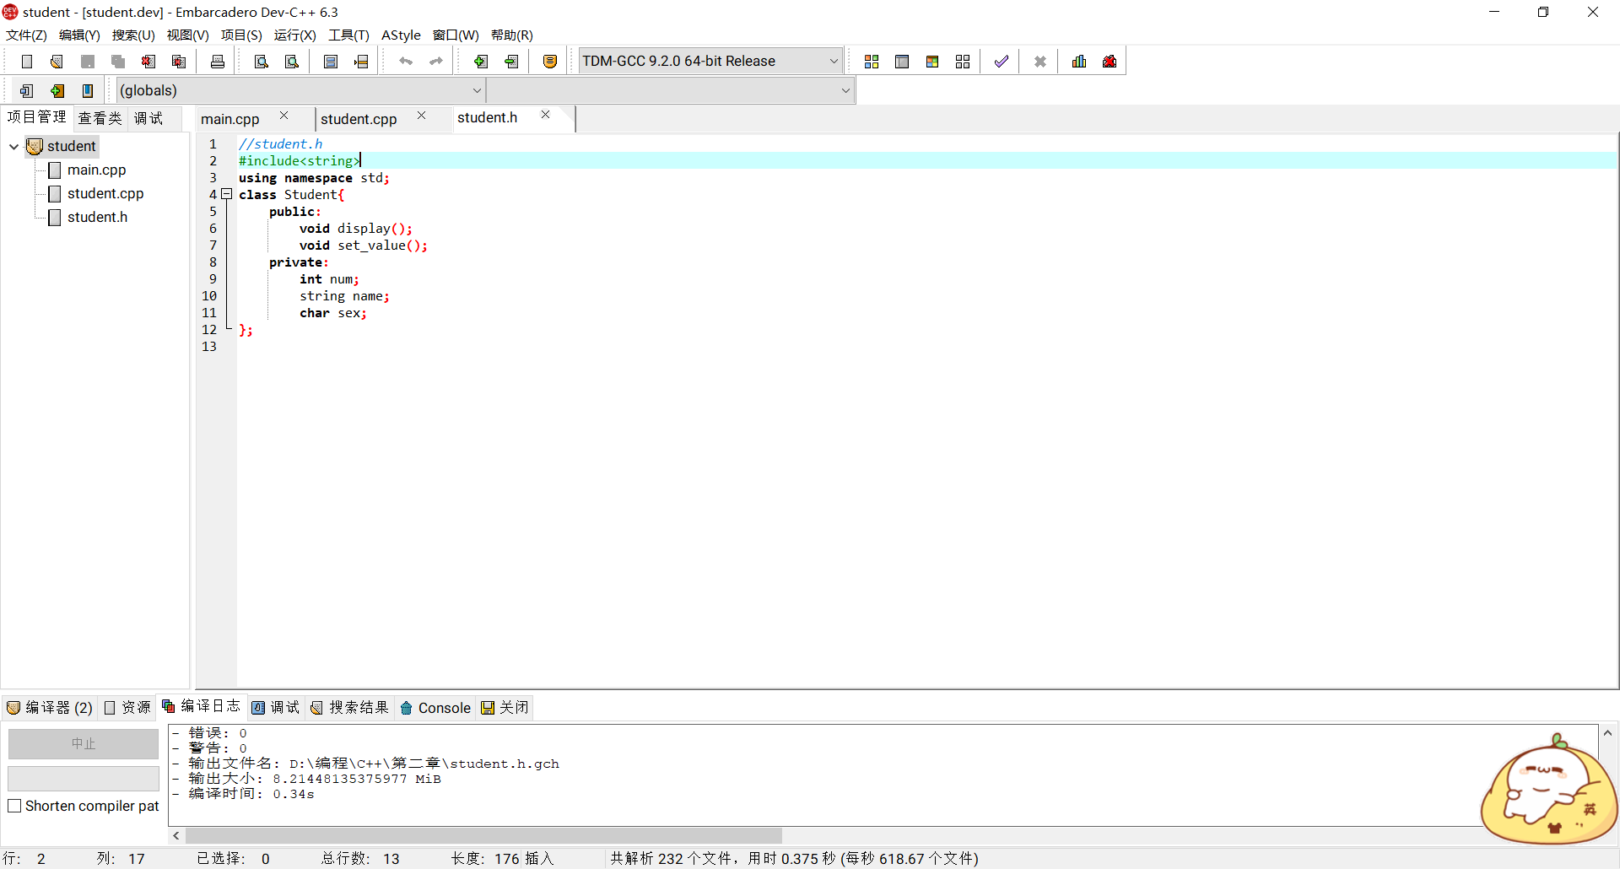Open the 工具(T) menu
Viewport: 1620px width, 869px height.
(x=348, y=35)
